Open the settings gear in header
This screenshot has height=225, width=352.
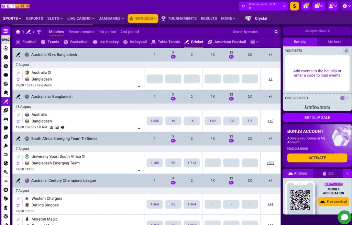pos(346,6)
